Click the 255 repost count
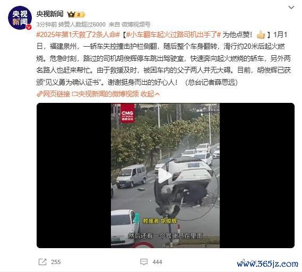The height and width of the screenshot is (272, 302). coord(56,262)
